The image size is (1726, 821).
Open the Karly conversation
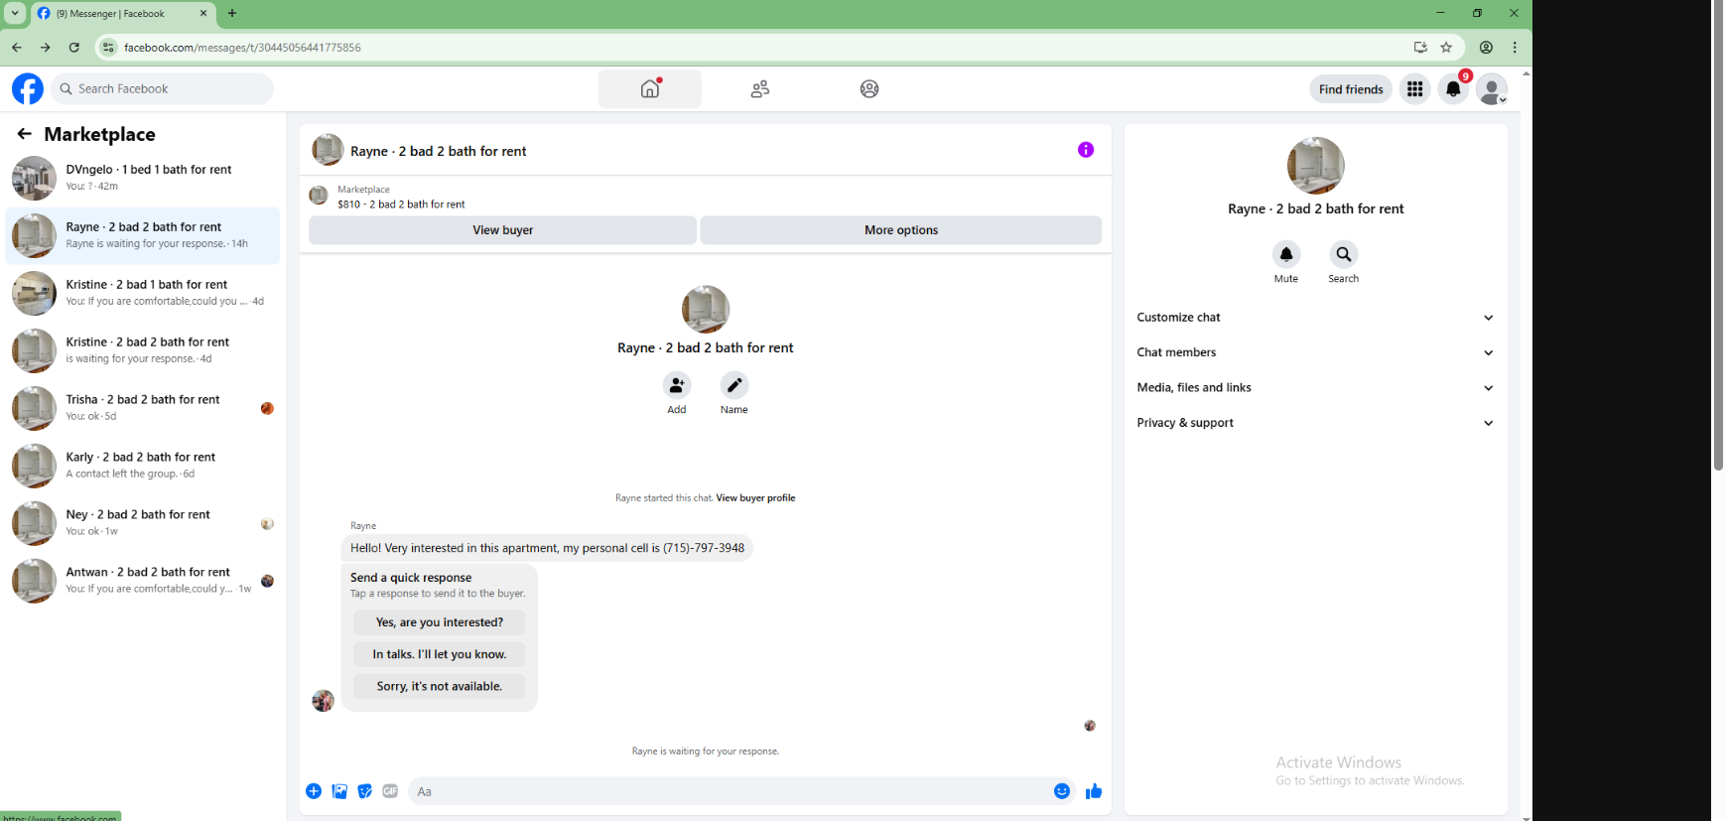tap(144, 466)
